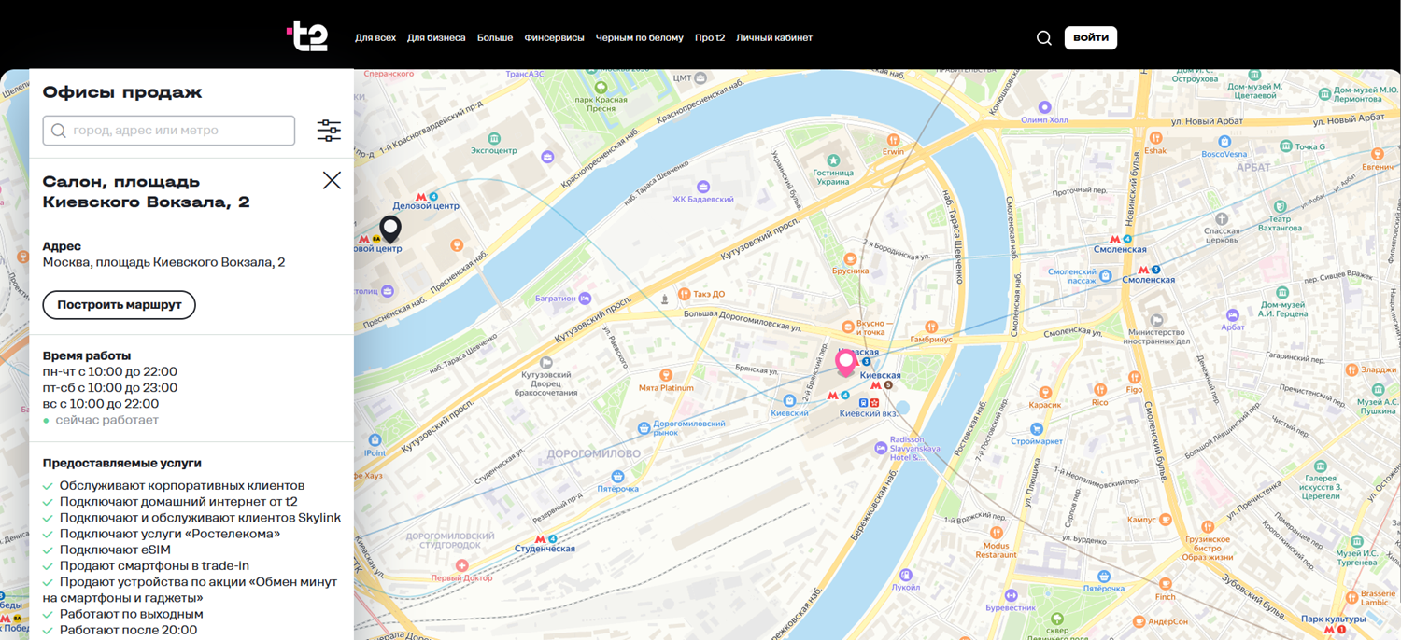Viewport: 1401px width, 640px height.
Task: Click the Точка G marker
Action: (x=1287, y=146)
